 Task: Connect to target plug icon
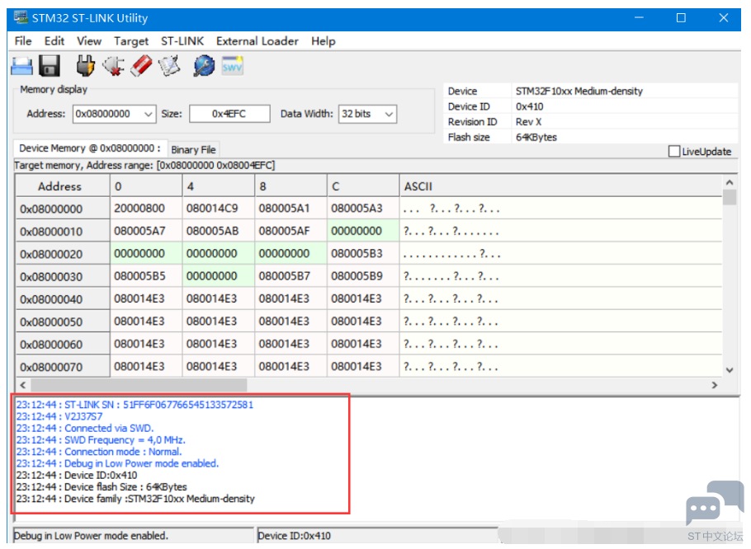(85, 66)
